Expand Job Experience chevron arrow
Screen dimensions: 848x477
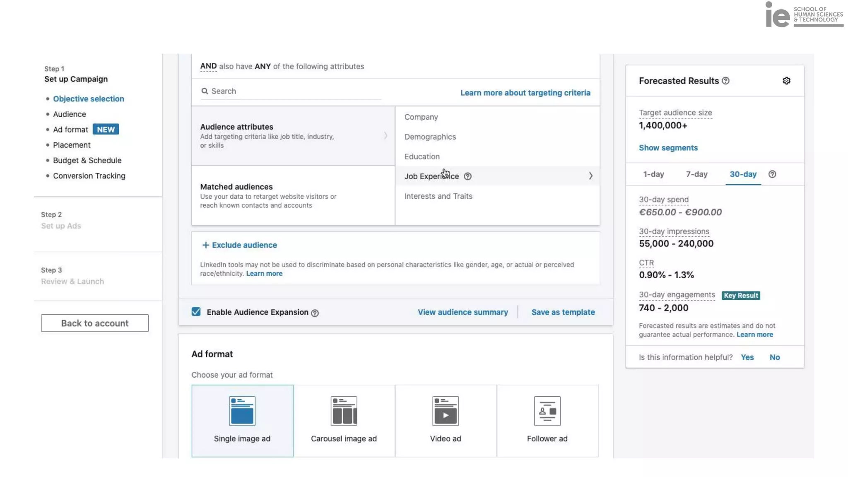click(x=590, y=176)
